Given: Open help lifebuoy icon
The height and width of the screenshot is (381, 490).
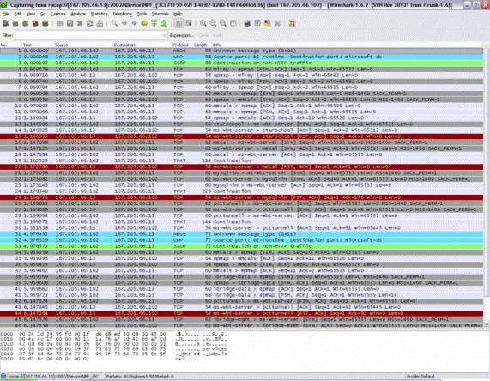Looking at the screenshot, I should [292, 23].
